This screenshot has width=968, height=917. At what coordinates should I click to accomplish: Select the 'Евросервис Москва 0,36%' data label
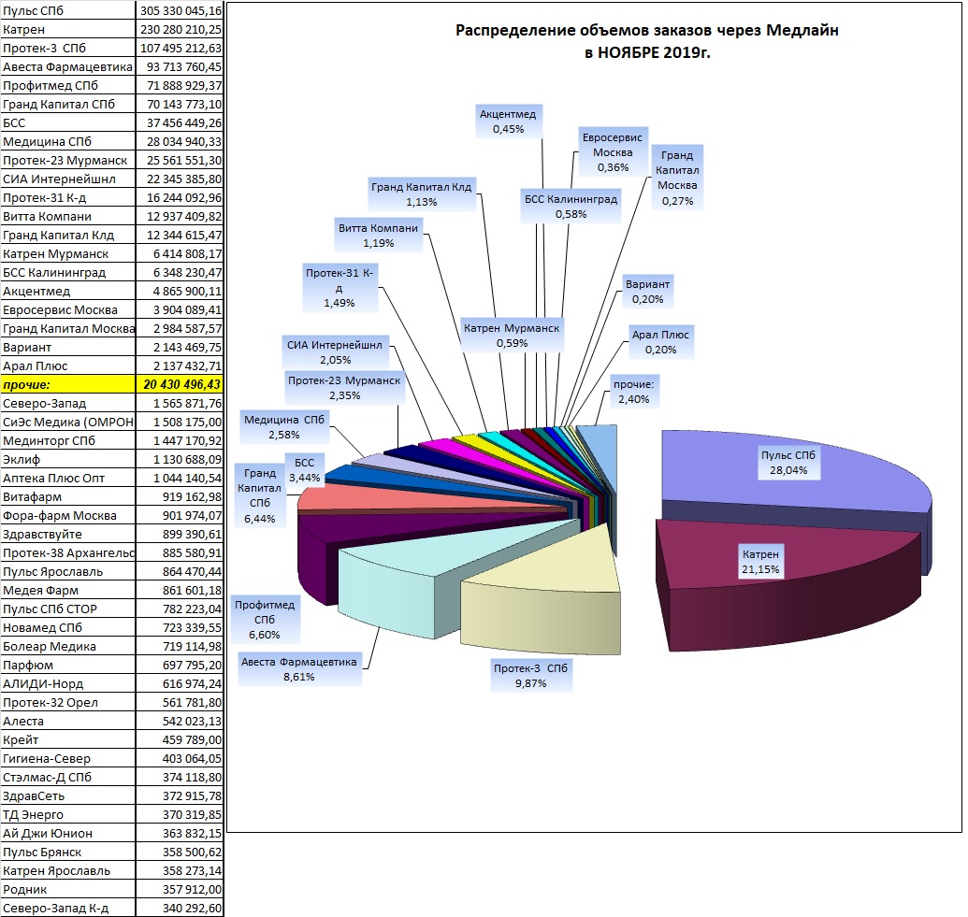[613, 152]
